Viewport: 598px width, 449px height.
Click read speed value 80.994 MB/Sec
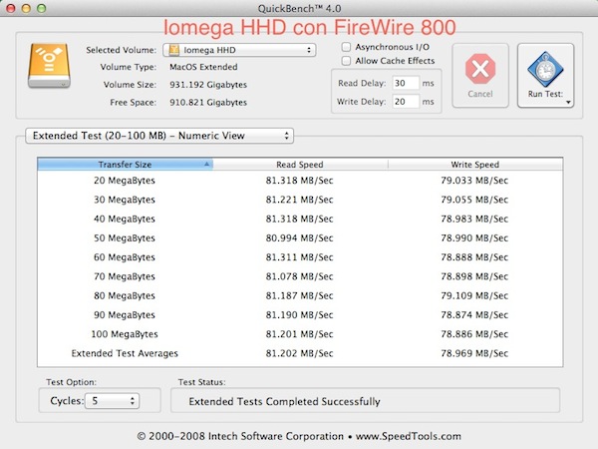pyautogui.click(x=299, y=237)
